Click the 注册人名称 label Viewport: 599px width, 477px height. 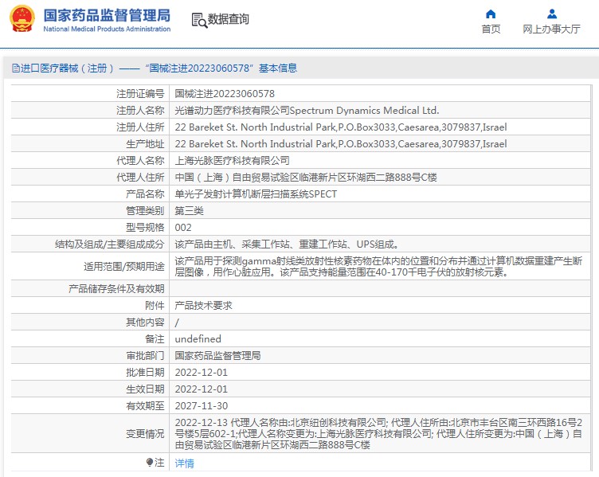click(x=140, y=111)
